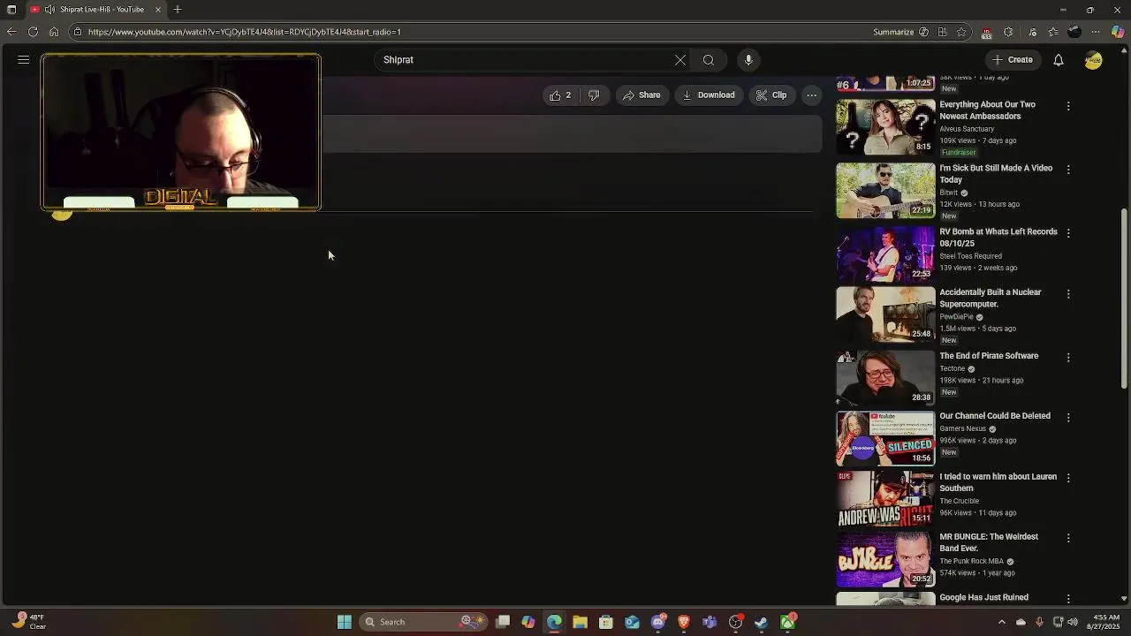The width and height of the screenshot is (1131, 636).
Task: Click the page vertical scrollbar
Action: tap(1124, 299)
